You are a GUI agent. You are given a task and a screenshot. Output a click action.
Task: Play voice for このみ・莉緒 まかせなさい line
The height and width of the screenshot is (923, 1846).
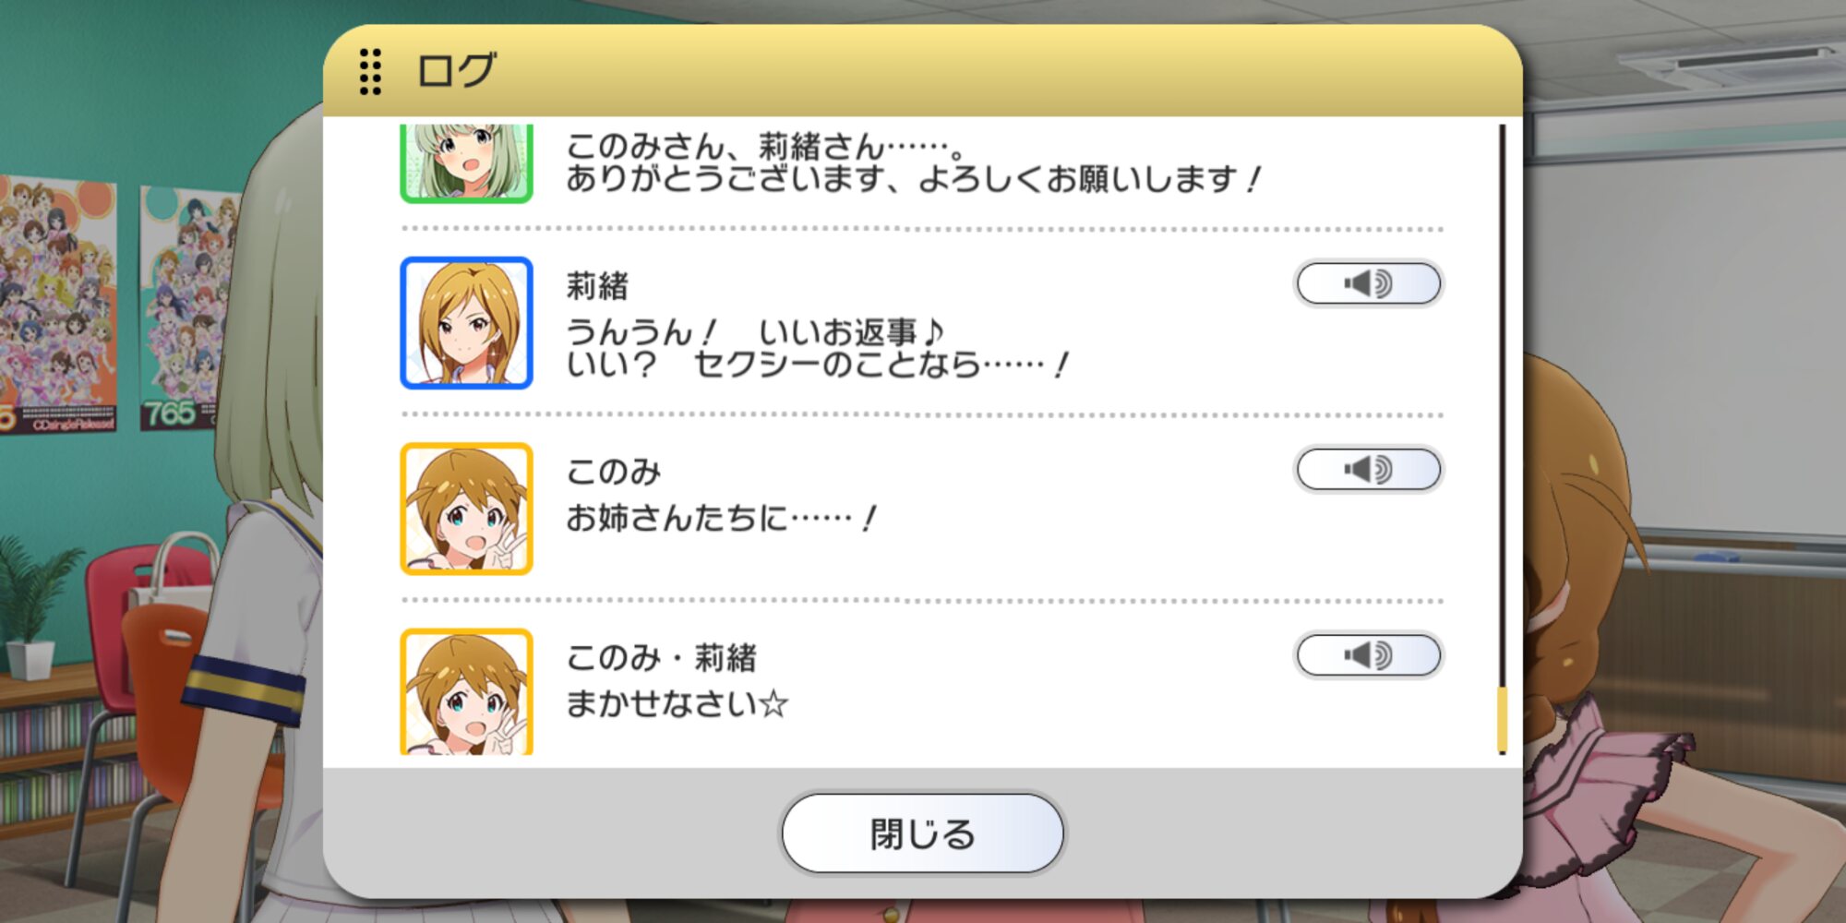[1369, 656]
